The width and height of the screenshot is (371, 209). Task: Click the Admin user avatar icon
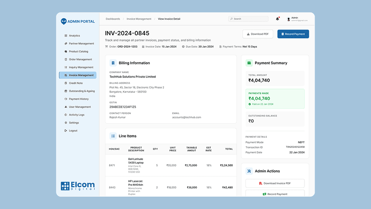tap(288, 19)
